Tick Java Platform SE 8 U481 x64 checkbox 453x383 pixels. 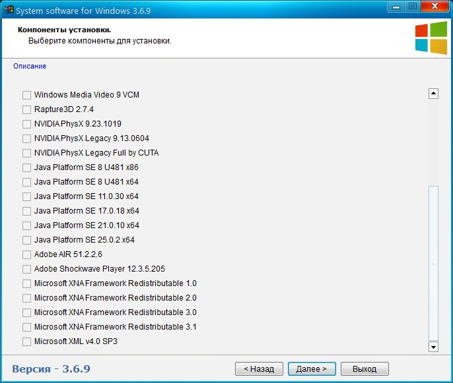[26, 182]
